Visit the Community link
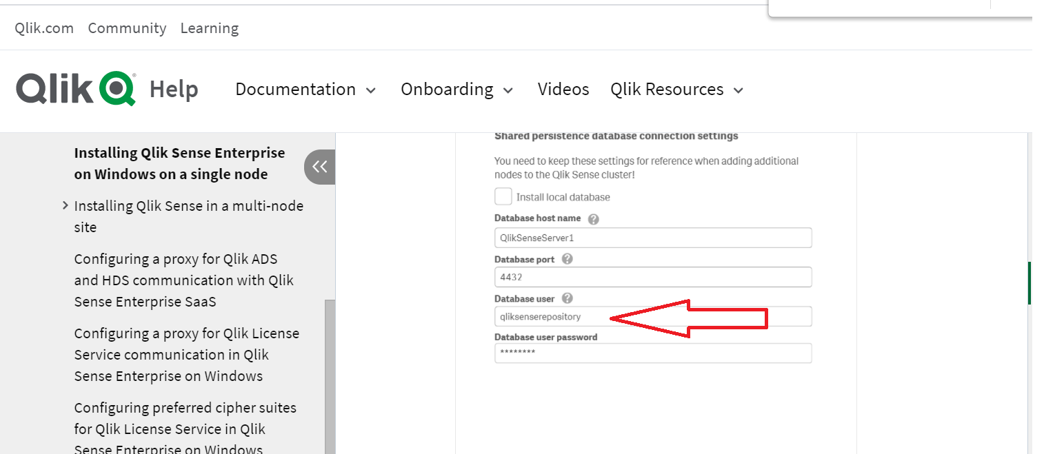The image size is (1044, 454). (x=127, y=28)
